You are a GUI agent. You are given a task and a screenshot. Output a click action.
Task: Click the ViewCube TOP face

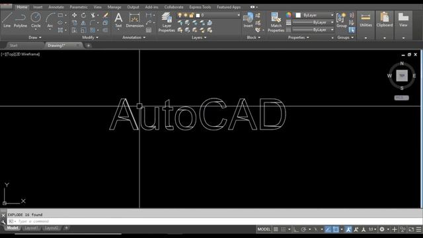(402, 75)
